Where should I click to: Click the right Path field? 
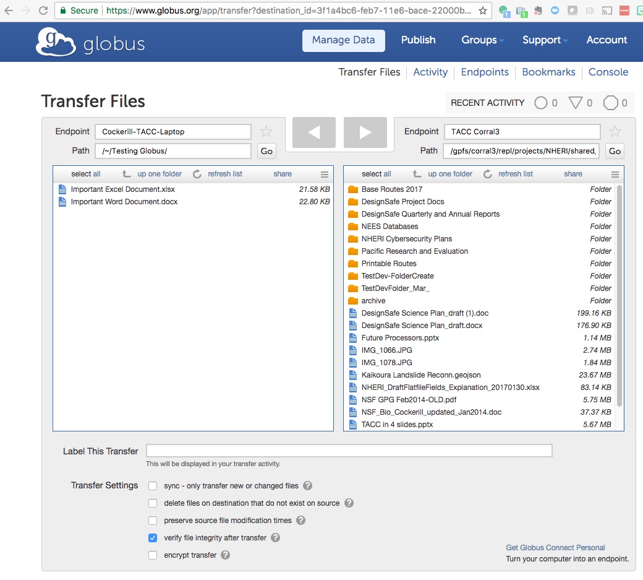tap(521, 151)
